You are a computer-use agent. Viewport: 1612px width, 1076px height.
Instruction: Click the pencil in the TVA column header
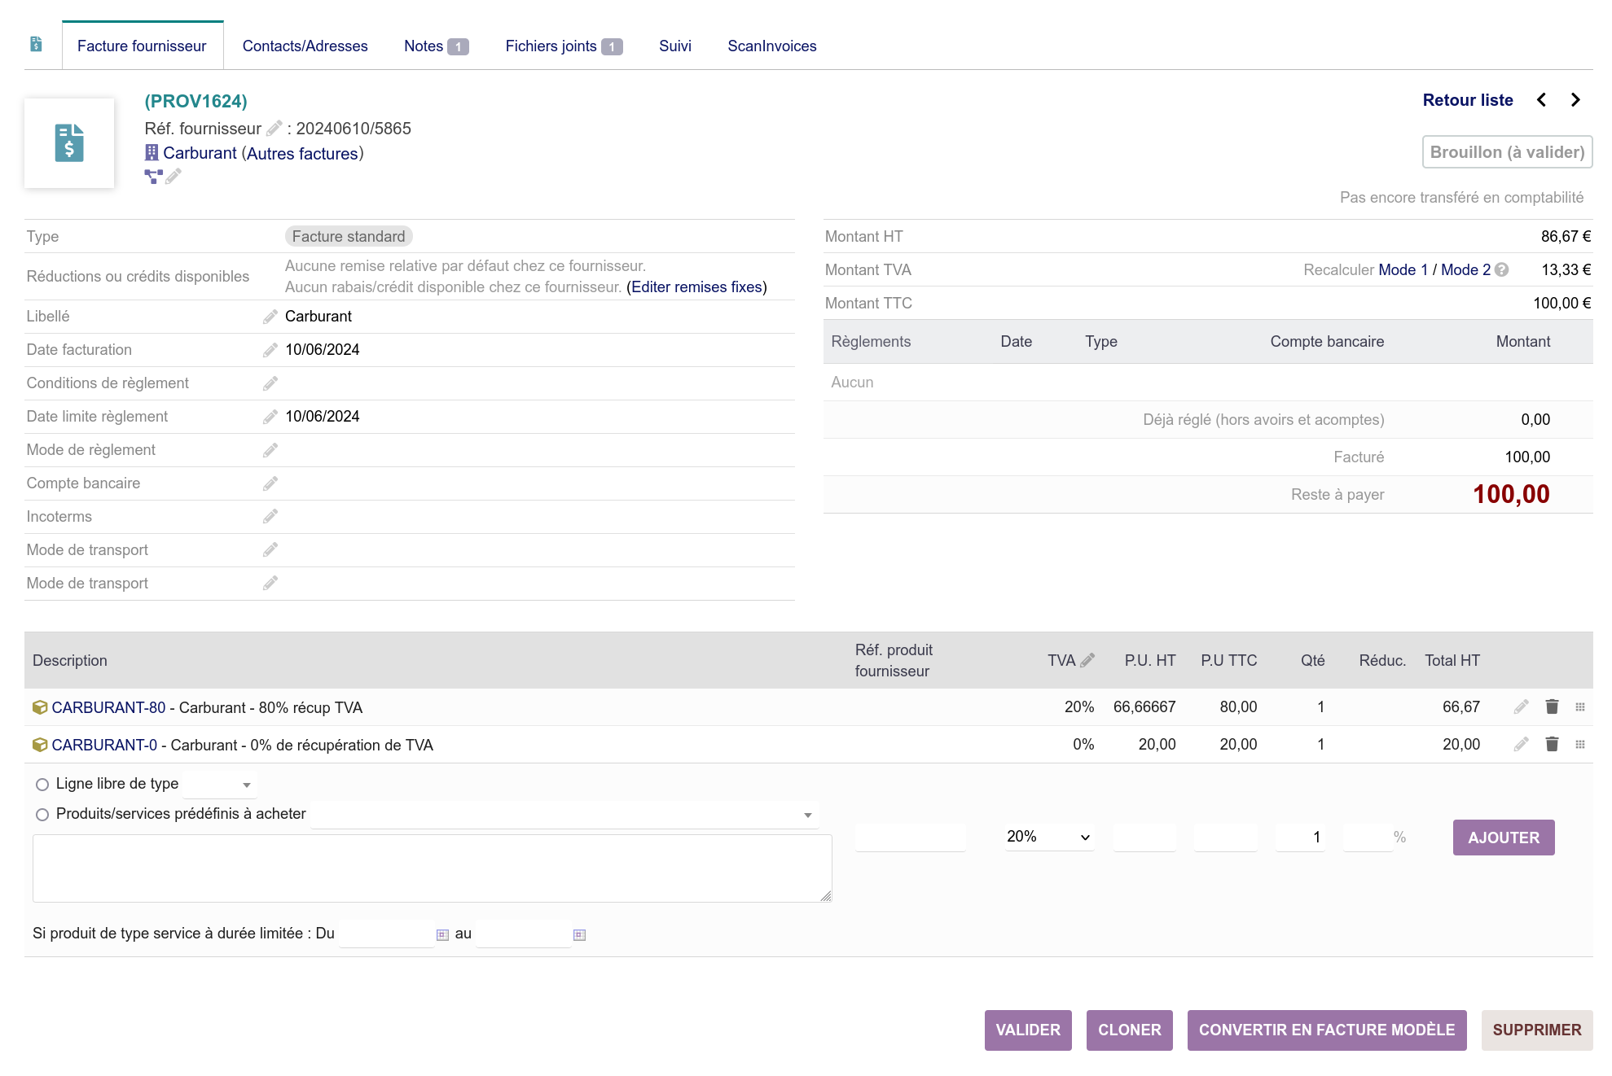[x=1087, y=660]
